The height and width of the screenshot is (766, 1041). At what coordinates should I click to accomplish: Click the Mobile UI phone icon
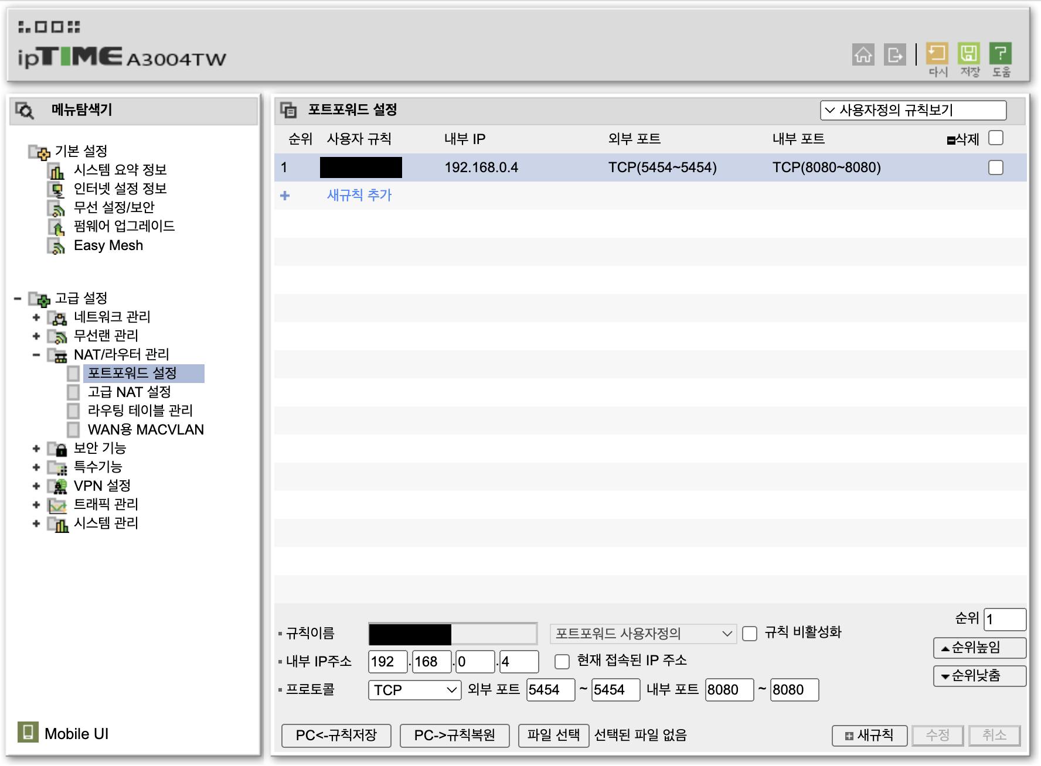point(28,732)
